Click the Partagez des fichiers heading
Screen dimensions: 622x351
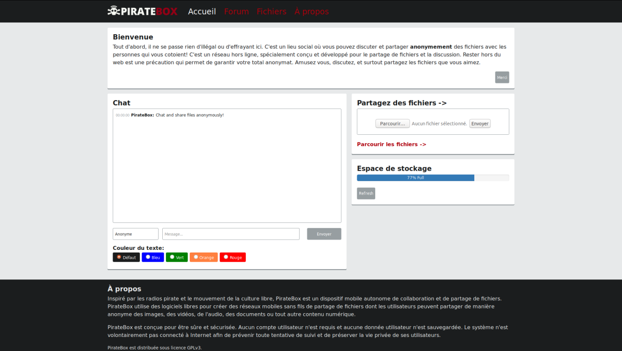point(402,103)
